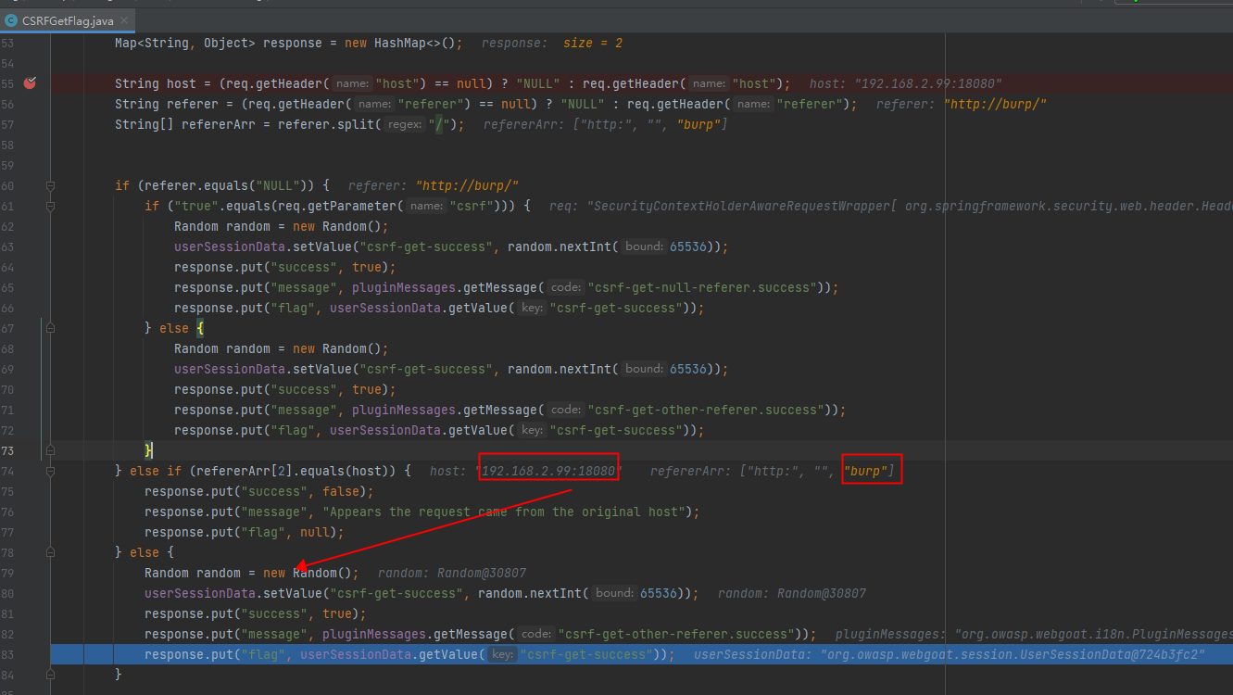Fold the else block at line 78
The image size is (1233, 695).
(x=51, y=552)
